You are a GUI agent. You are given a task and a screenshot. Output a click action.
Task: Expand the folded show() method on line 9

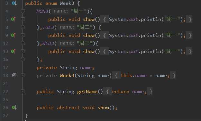point(23,35)
